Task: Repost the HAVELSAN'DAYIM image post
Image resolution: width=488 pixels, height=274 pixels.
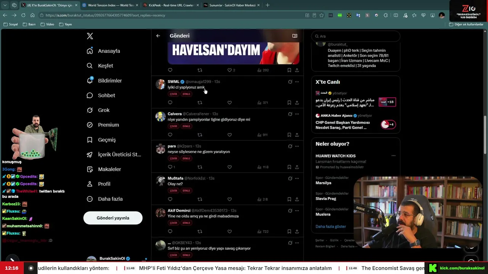Action: pos(200,70)
